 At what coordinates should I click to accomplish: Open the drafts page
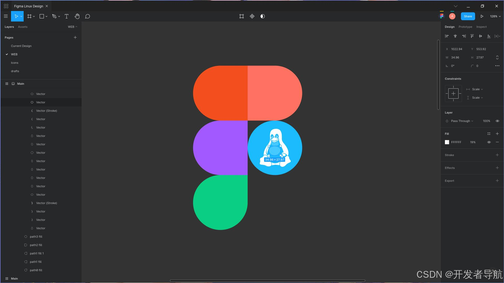pos(15,71)
